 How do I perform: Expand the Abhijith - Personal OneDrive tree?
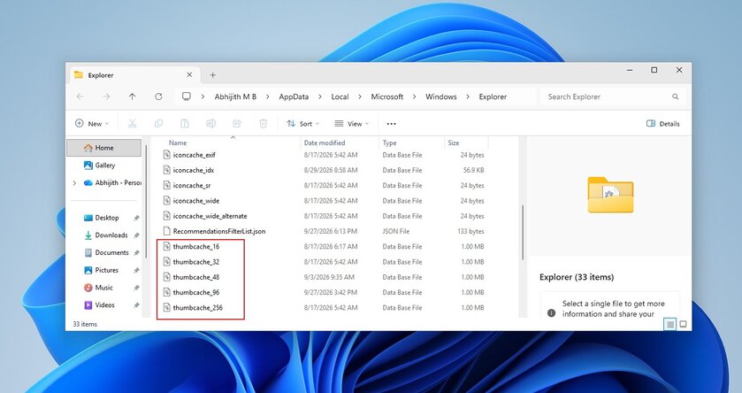pyautogui.click(x=74, y=182)
